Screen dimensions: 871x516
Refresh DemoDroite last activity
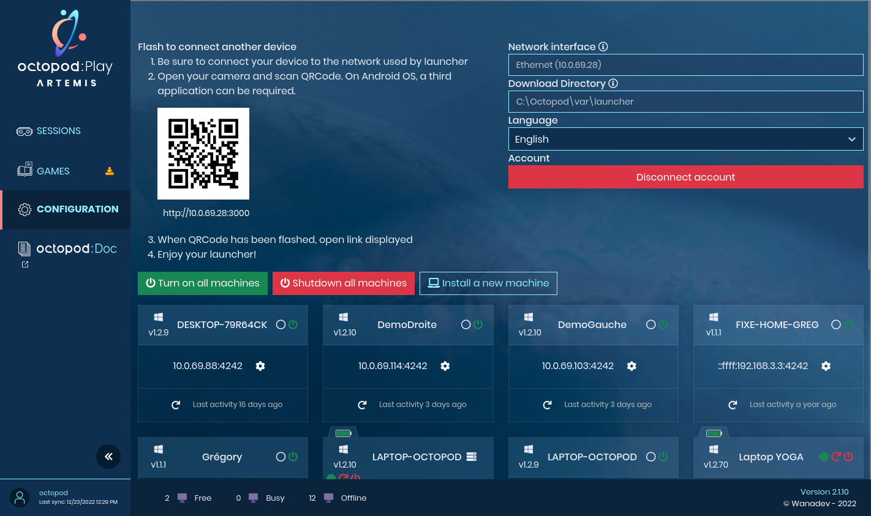(362, 405)
